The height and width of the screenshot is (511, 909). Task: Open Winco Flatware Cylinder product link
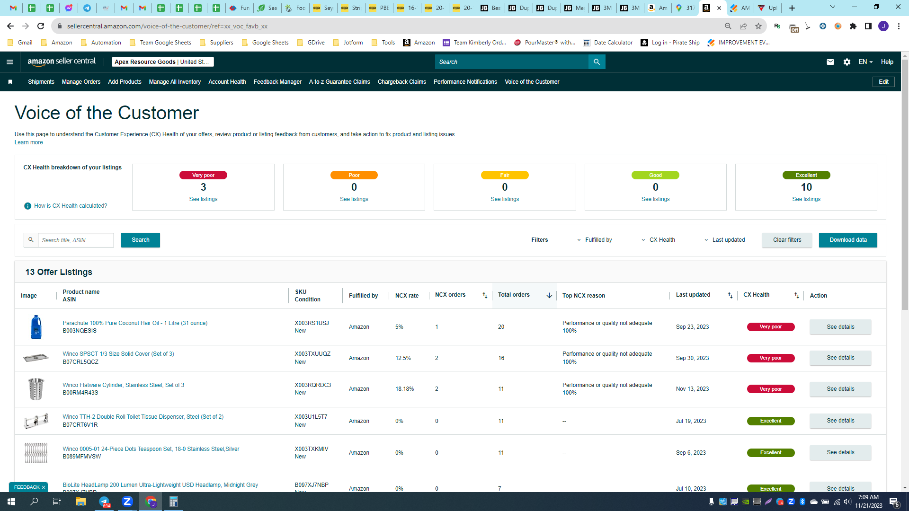point(124,385)
